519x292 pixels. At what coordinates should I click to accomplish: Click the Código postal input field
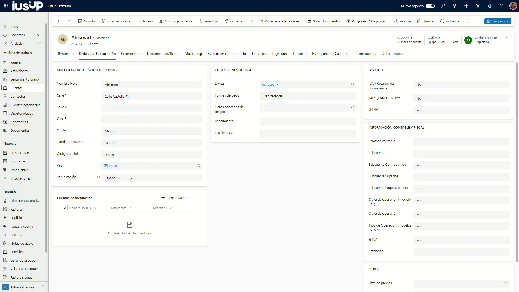(x=152, y=155)
